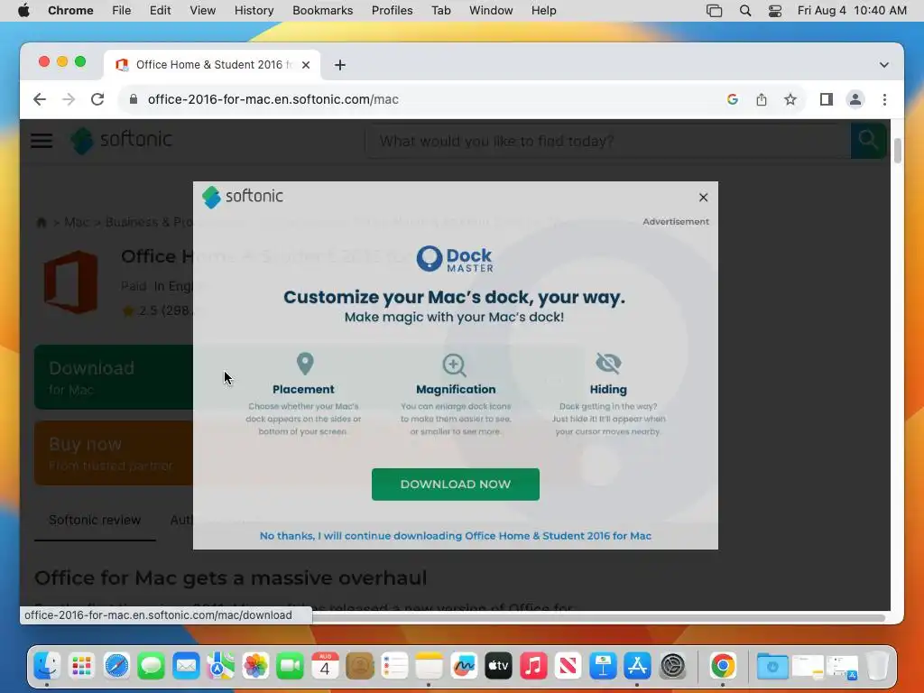Open the Window menu
Image resolution: width=924 pixels, height=693 pixels.
[491, 11]
